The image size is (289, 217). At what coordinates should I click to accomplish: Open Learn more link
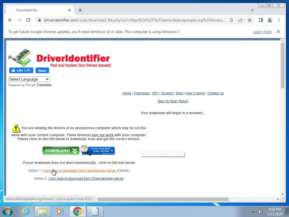point(262,32)
